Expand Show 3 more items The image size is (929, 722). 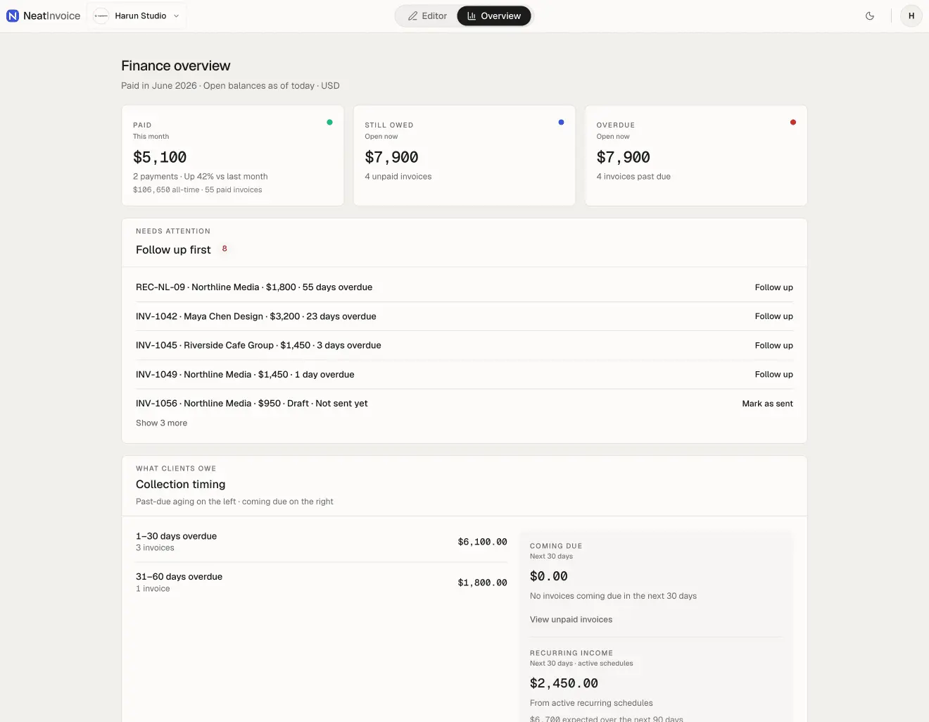click(x=161, y=423)
